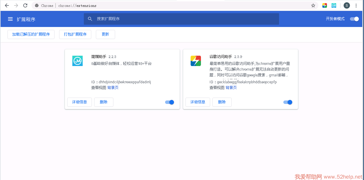The height and width of the screenshot is (180, 364).
Task: Open the 简媒助手 toolbar extension icon
Action: click(x=334, y=5)
